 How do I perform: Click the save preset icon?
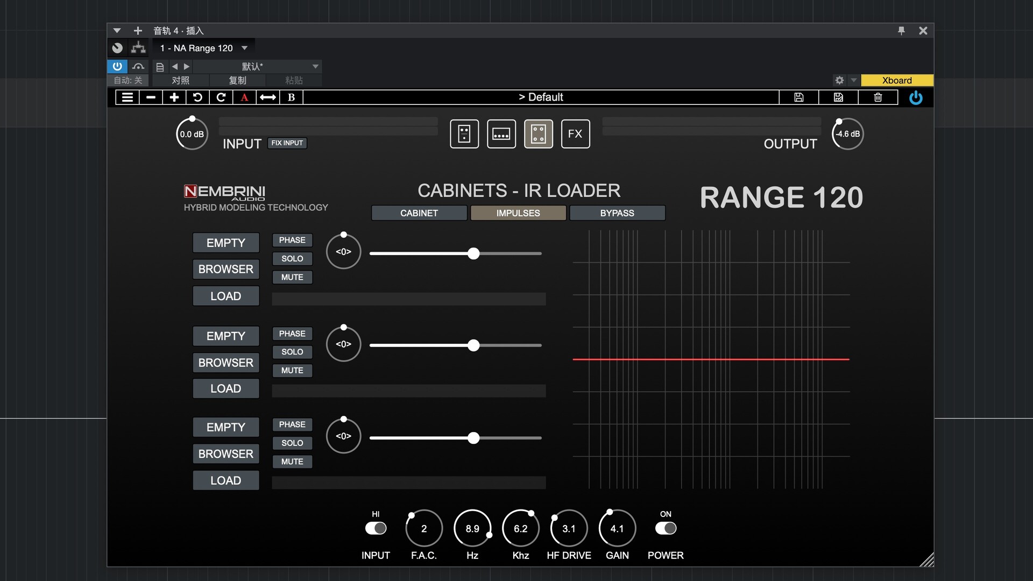point(799,97)
